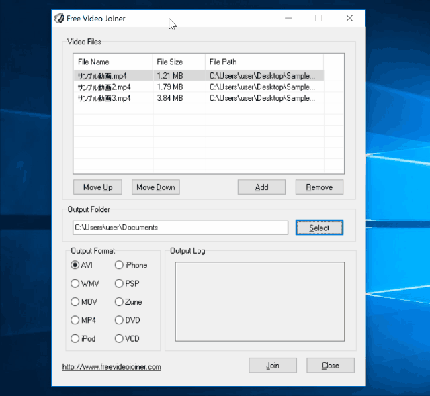Select the MOV output format option
The image size is (430, 396).
click(x=75, y=302)
